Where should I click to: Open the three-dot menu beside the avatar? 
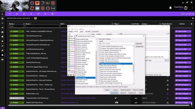tap(192, 8)
